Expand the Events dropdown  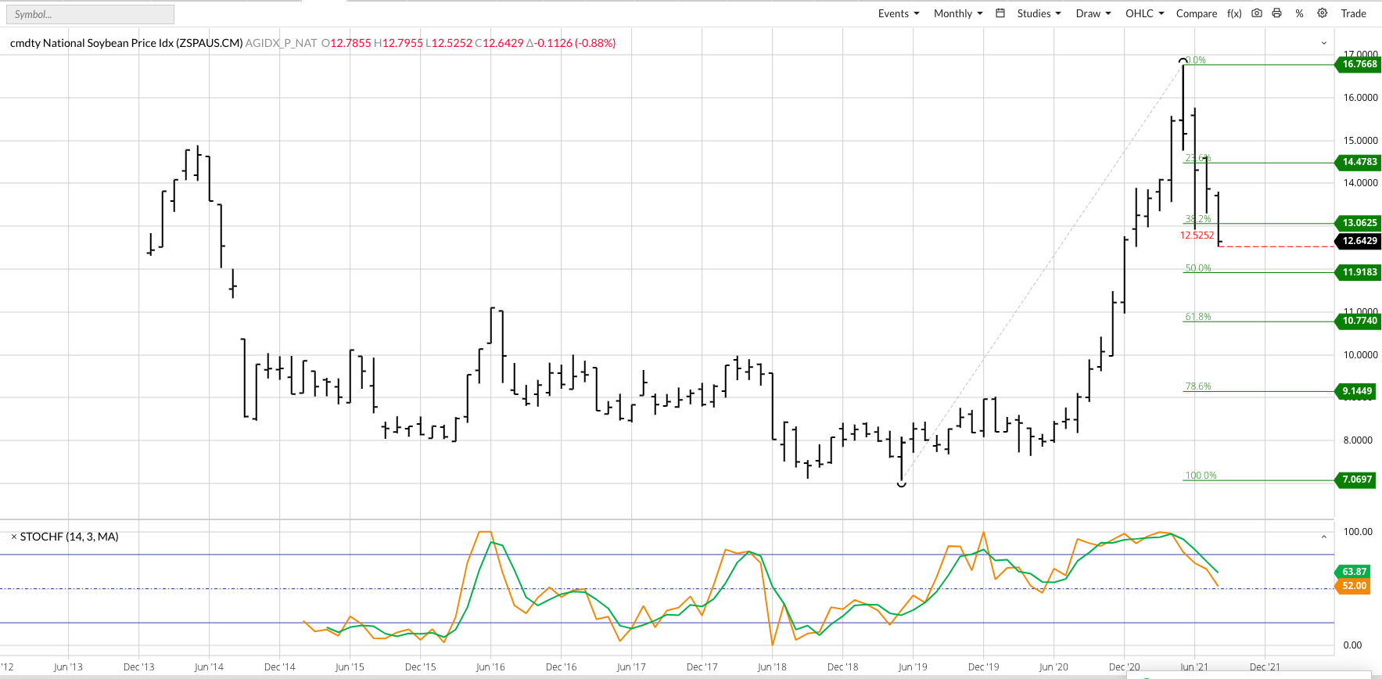898,13
